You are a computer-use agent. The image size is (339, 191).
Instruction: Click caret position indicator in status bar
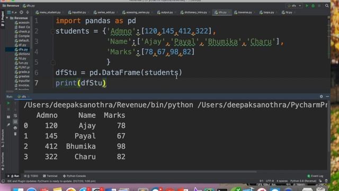pyautogui.click(x=261, y=181)
